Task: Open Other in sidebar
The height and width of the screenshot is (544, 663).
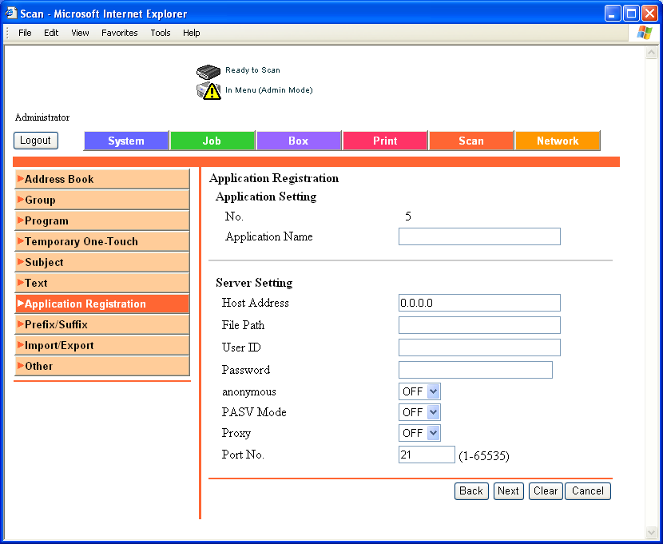Action: [x=102, y=366]
